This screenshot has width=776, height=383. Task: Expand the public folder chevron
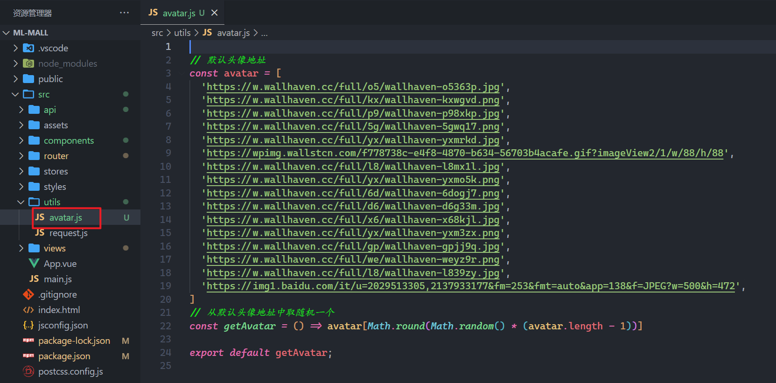(15, 79)
